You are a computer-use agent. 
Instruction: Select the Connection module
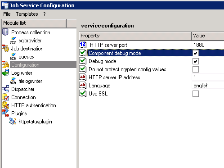click(23, 97)
